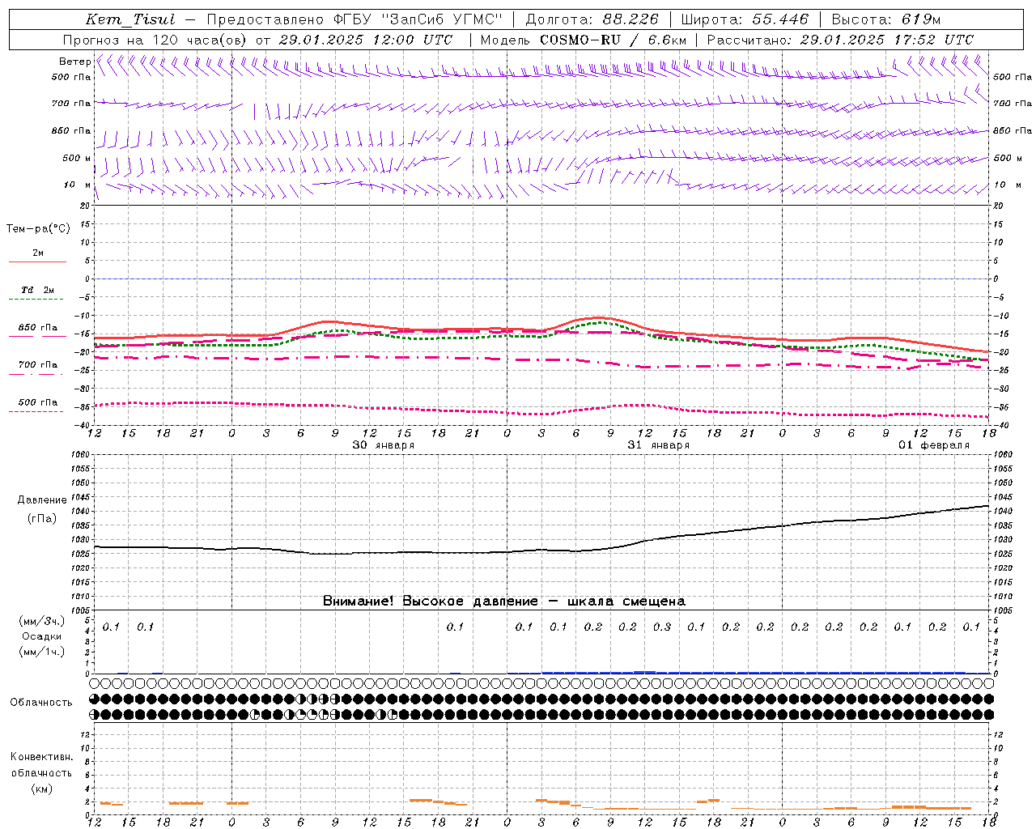Click the 'Давление' pressure panel label
The height and width of the screenshot is (829, 1036).
tap(42, 500)
